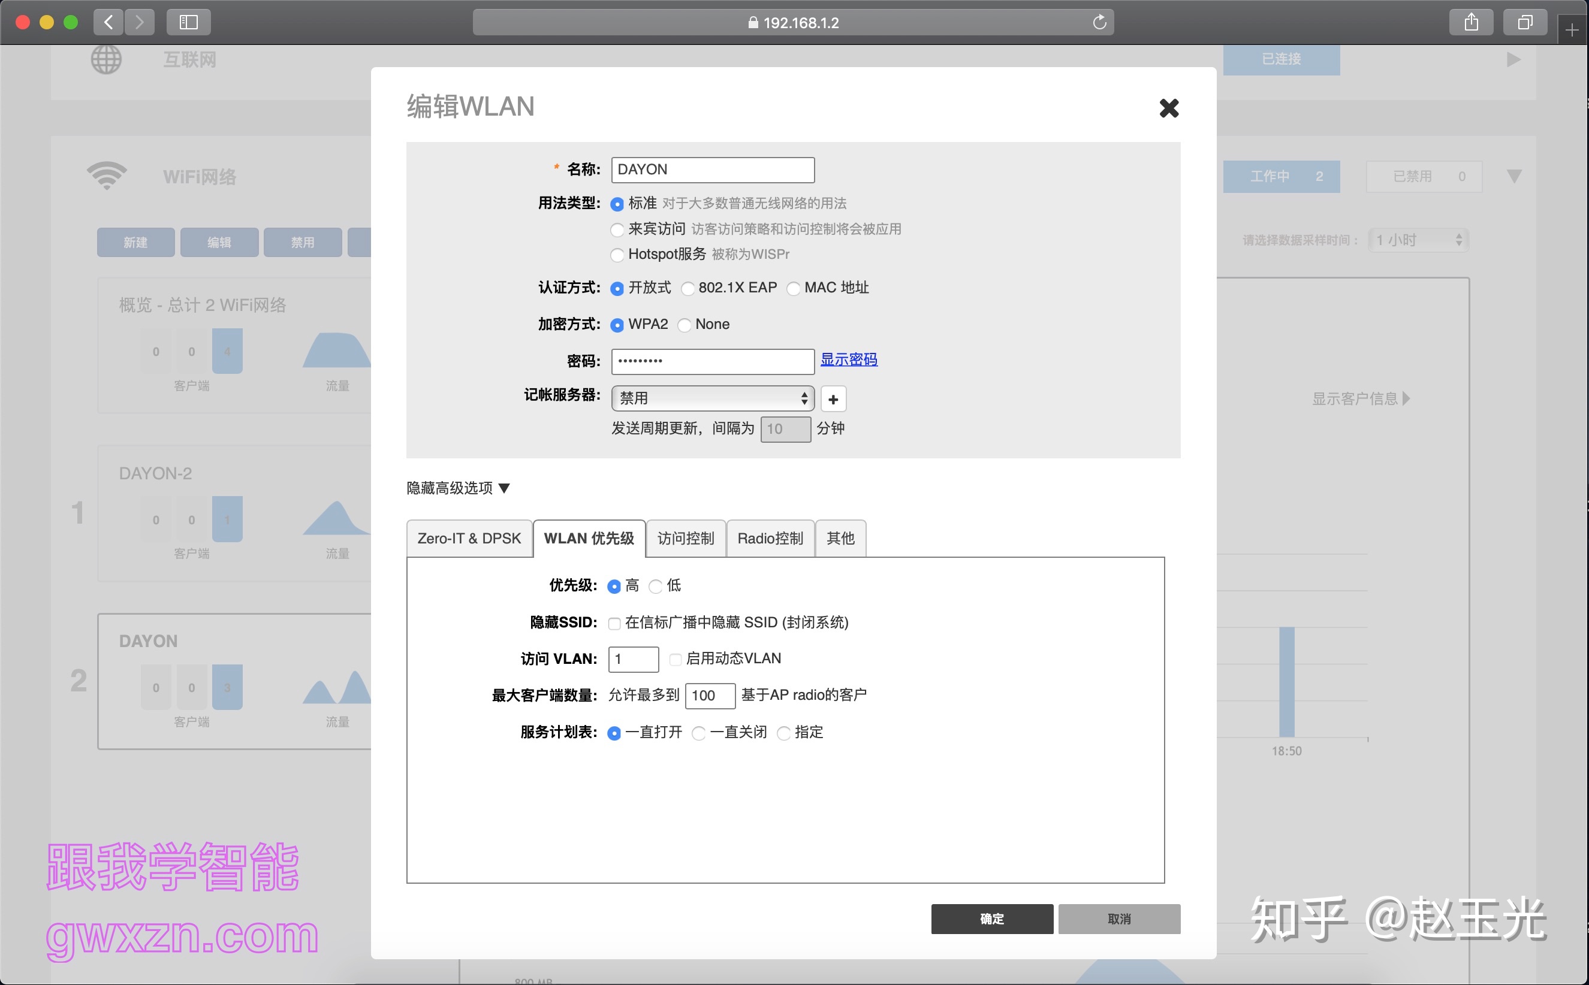This screenshot has height=985, width=1589.
Task: Open a new Safari tab with the plus icon
Action: [x=1572, y=30]
